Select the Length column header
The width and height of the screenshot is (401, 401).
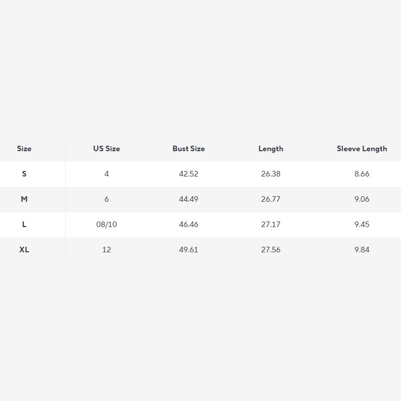tap(271, 149)
